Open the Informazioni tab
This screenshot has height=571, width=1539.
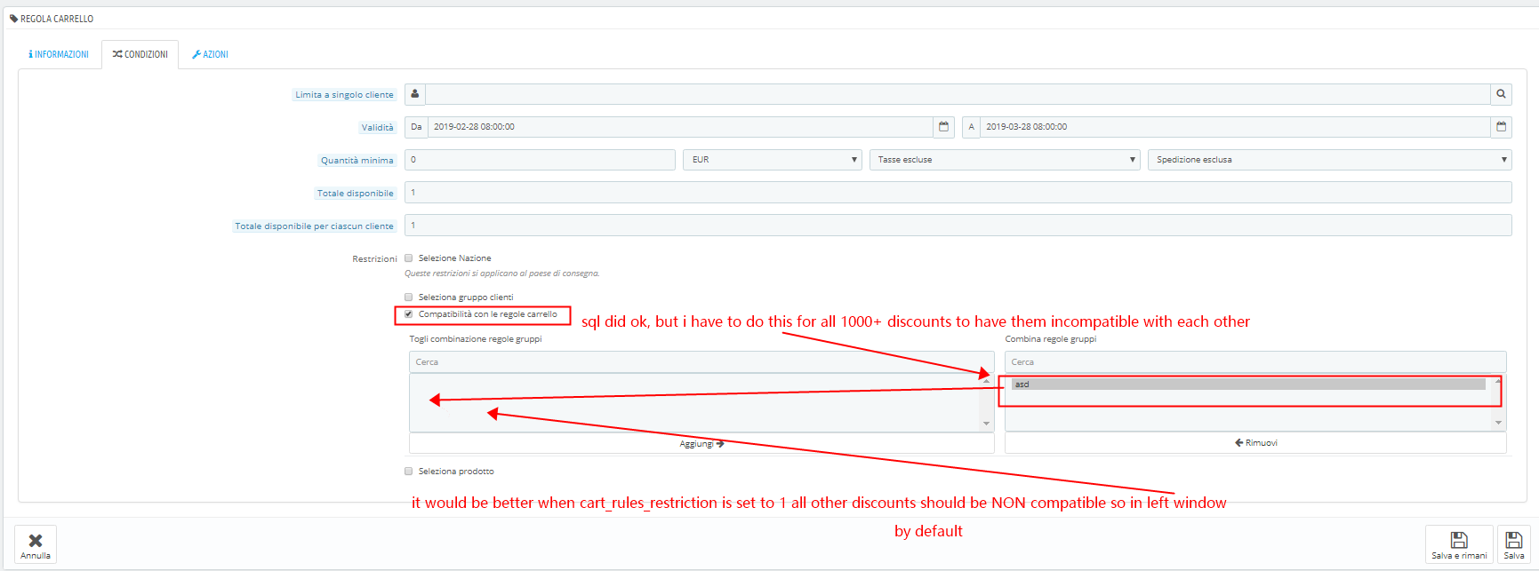tap(59, 54)
